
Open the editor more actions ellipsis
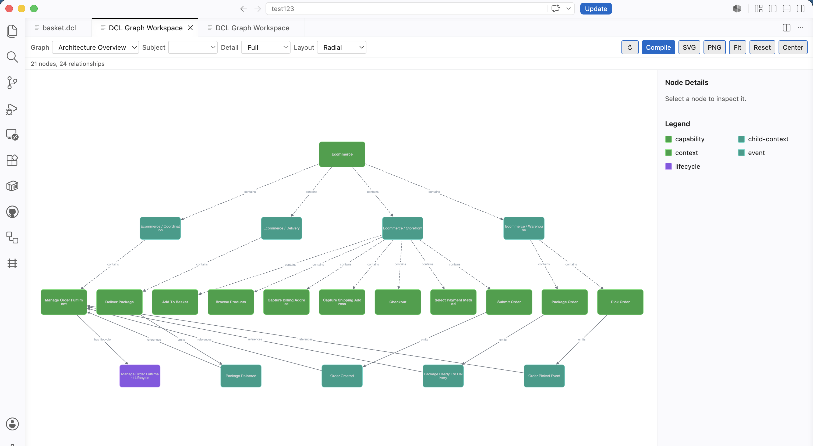[x=801, y=28]
